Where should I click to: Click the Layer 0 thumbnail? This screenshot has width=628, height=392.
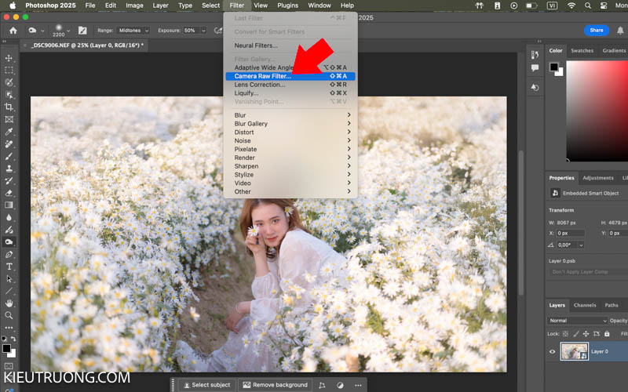pos(574,351)
